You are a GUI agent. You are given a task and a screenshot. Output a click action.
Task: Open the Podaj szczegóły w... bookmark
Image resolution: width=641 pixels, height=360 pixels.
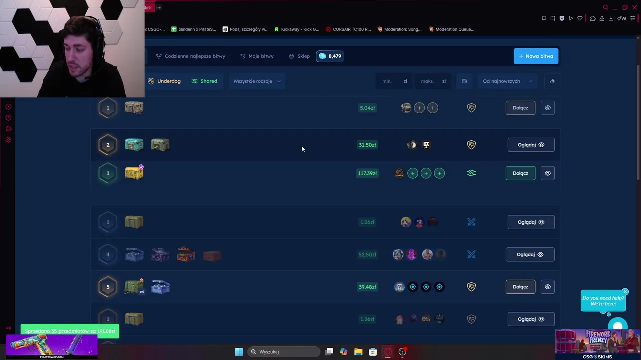245,29
